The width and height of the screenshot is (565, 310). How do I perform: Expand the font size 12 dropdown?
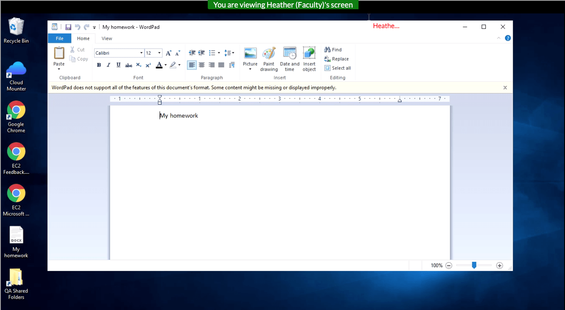(160, 53)
